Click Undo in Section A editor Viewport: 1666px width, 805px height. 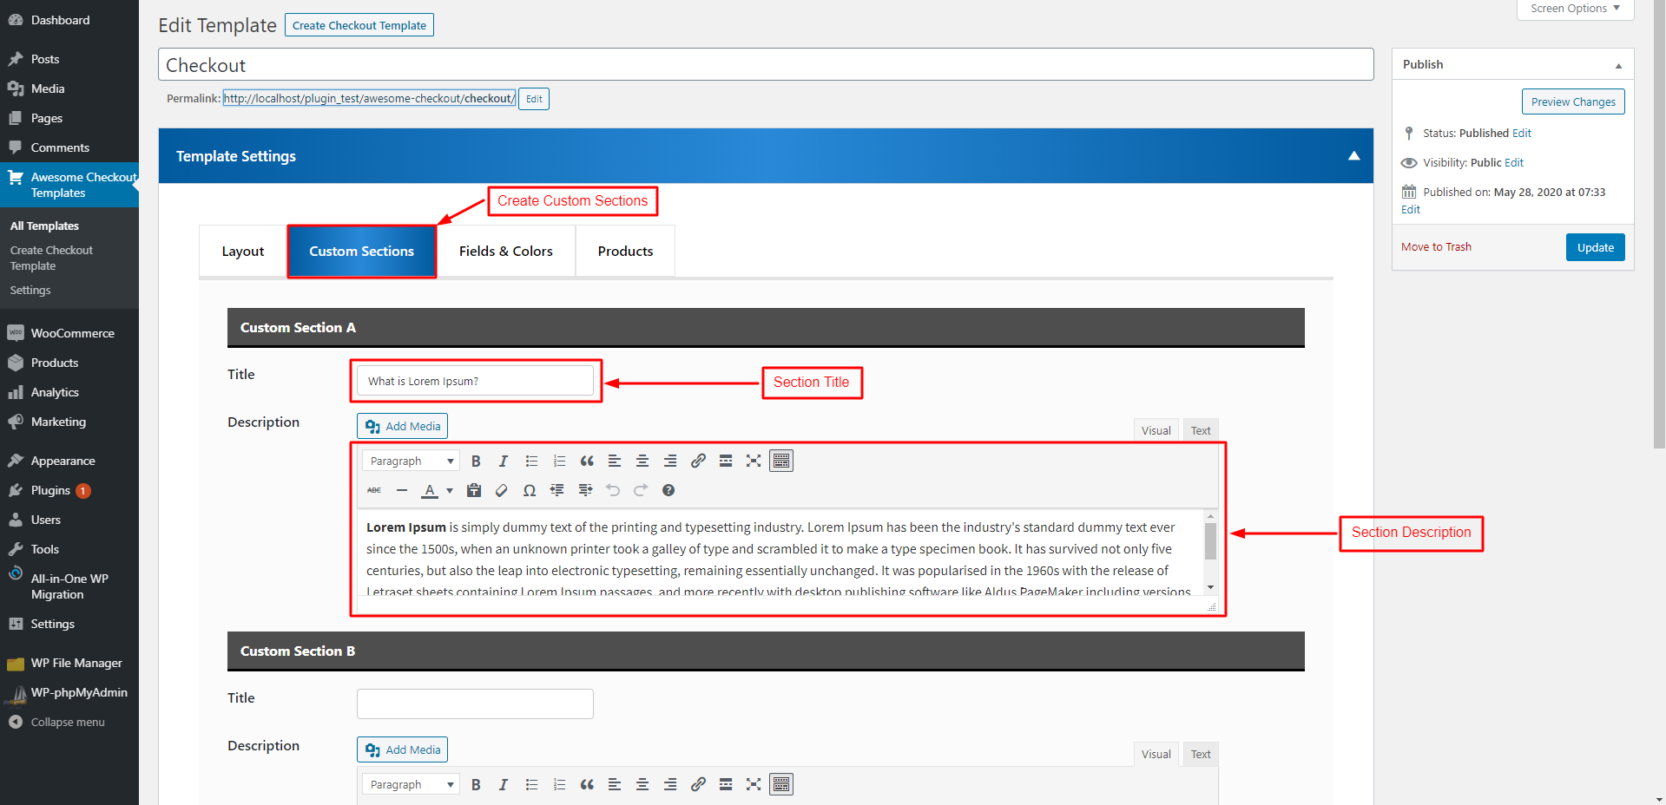[613, 490]
